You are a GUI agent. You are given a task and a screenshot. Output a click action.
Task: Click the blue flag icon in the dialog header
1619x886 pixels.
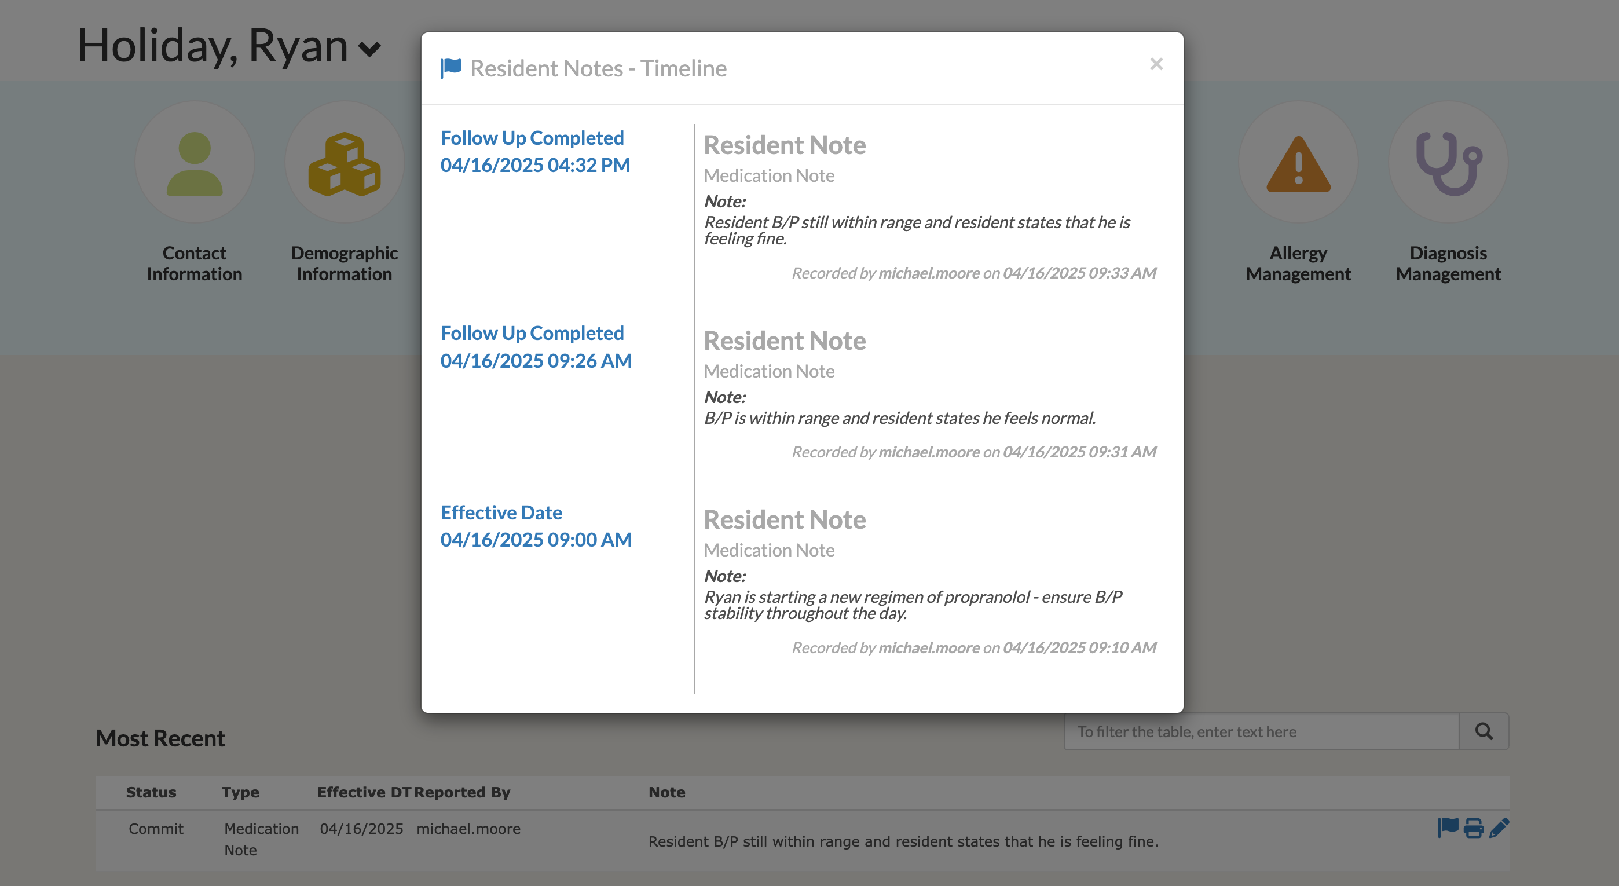point(450,68)
